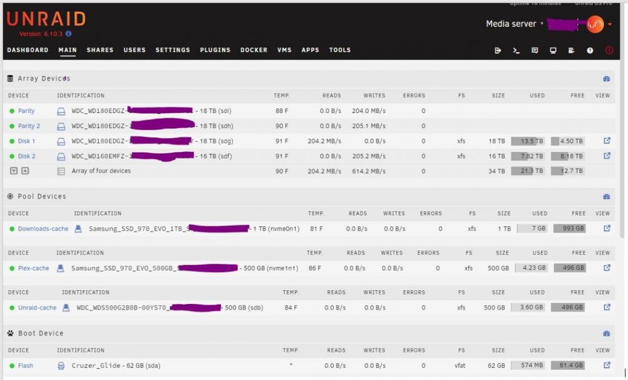Click the version info icon beside 6.10.3

tap(68, 34)
